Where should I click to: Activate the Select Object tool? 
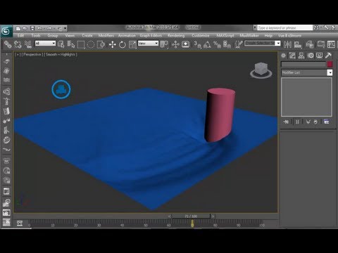coord(61,44)
